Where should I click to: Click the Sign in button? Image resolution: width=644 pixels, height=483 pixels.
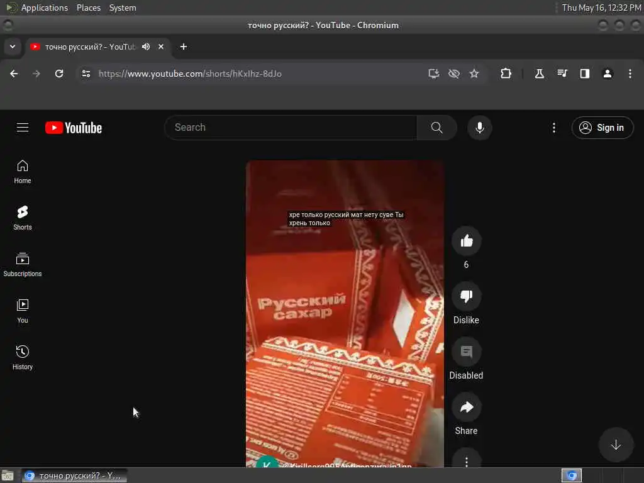[x=602, y=128]
